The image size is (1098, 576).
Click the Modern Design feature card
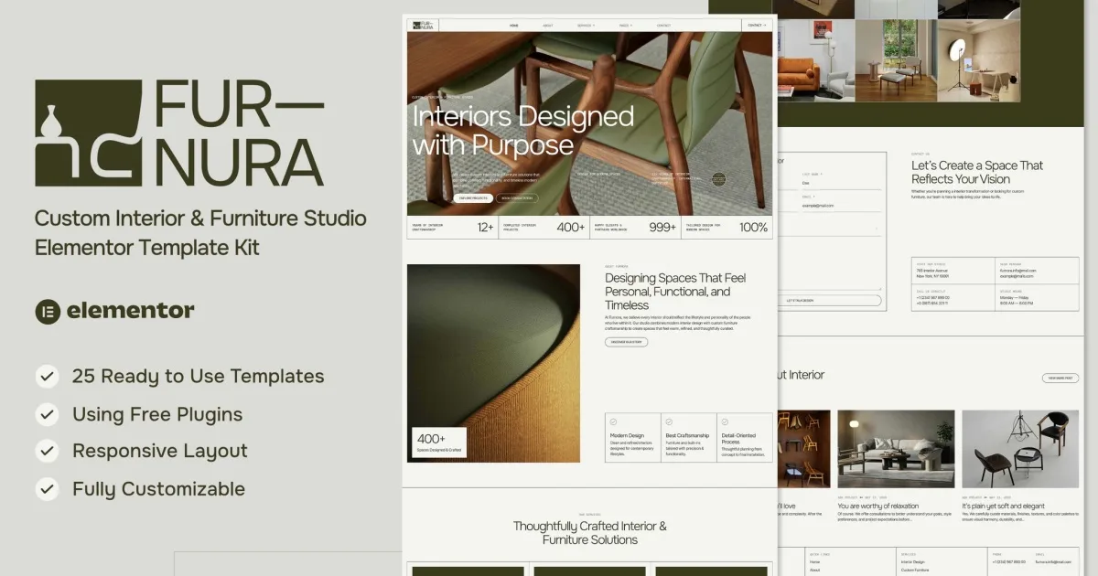(x=632, y=437)
